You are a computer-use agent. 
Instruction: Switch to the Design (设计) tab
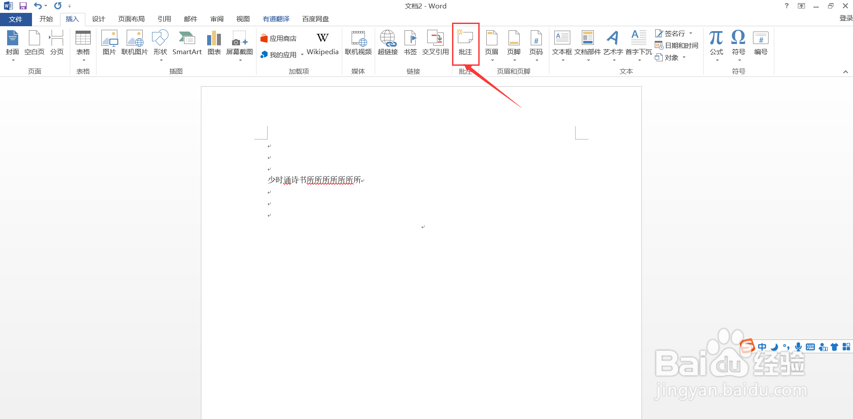[x=98, y=19]
